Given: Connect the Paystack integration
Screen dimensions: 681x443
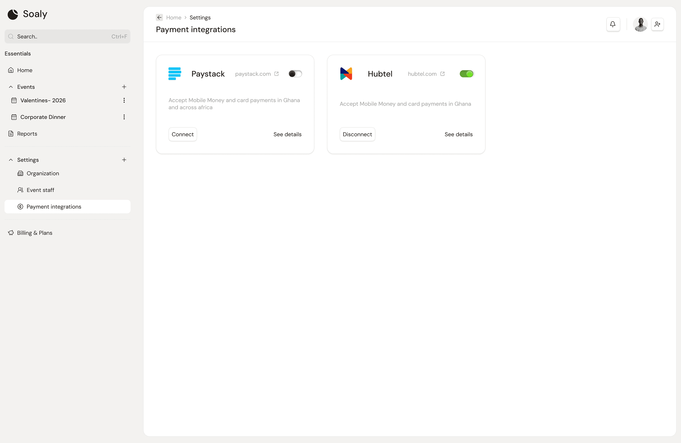Looking at the screenshot, I should click(x=183, y=134).
